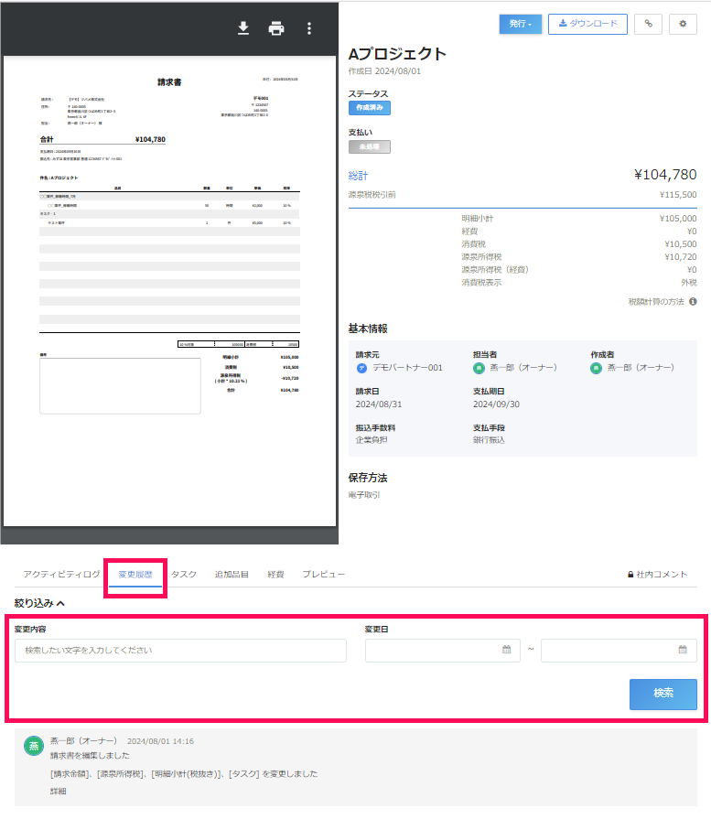Collapse the 絞り込み filter section

tap(39, 603)
